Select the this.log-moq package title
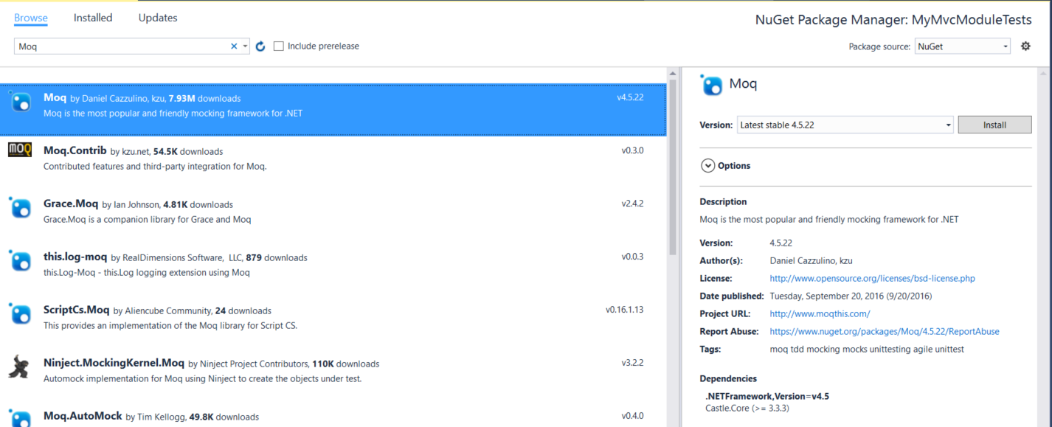 click(x=75, y=257)
